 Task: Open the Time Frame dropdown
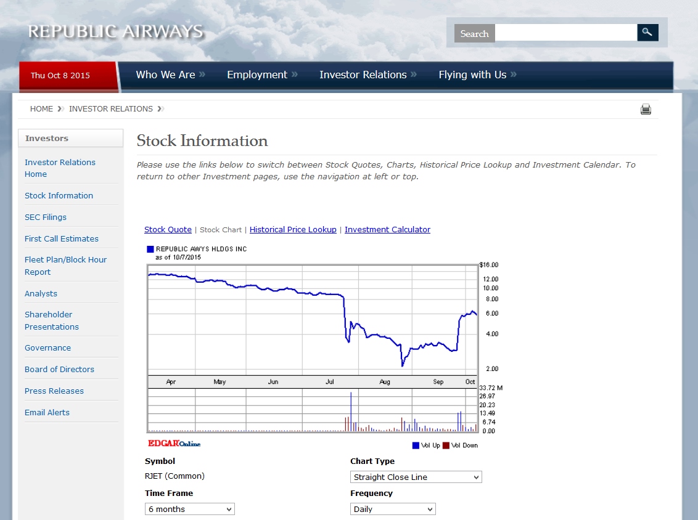[189, 508]
